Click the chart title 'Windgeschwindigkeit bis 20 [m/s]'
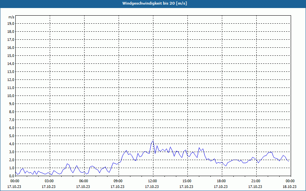Viewport: 306px width, 191px height. [x=155, y=3]
